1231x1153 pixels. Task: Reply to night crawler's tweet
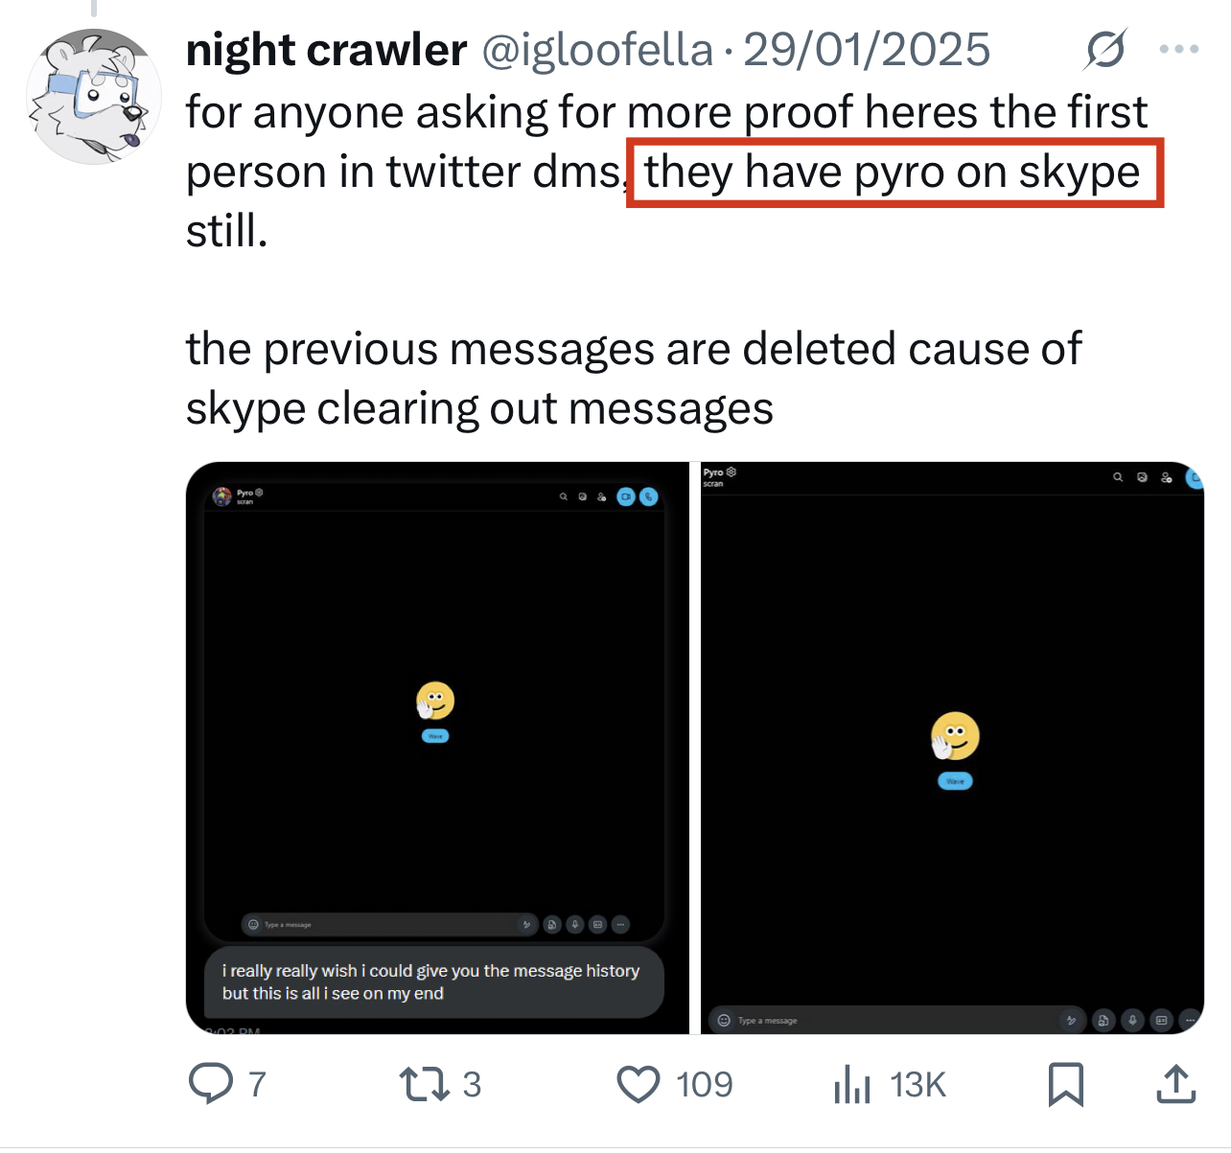(211, 1084)
